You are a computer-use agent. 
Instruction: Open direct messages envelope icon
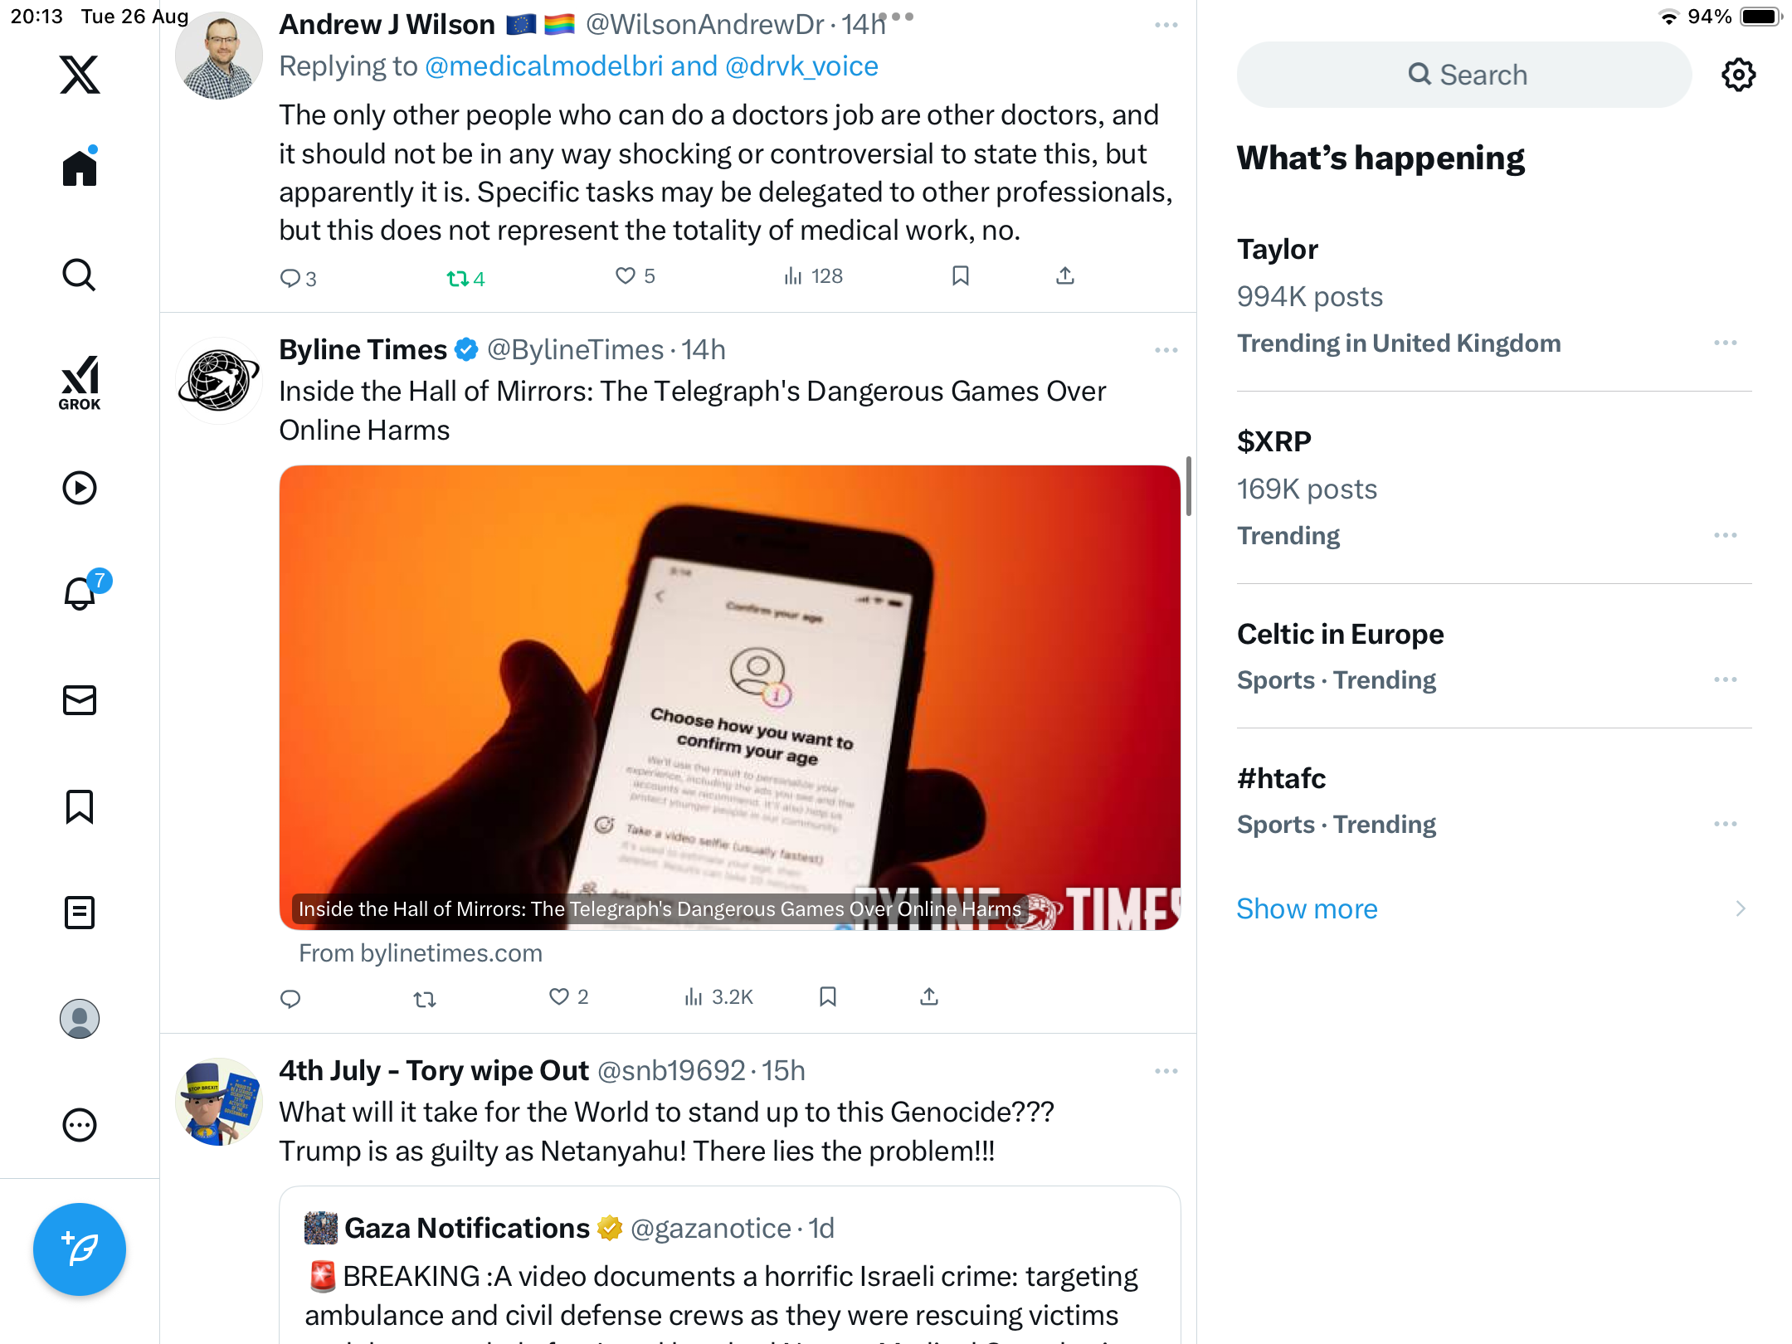pyautogui.click(x=80, y=700)
